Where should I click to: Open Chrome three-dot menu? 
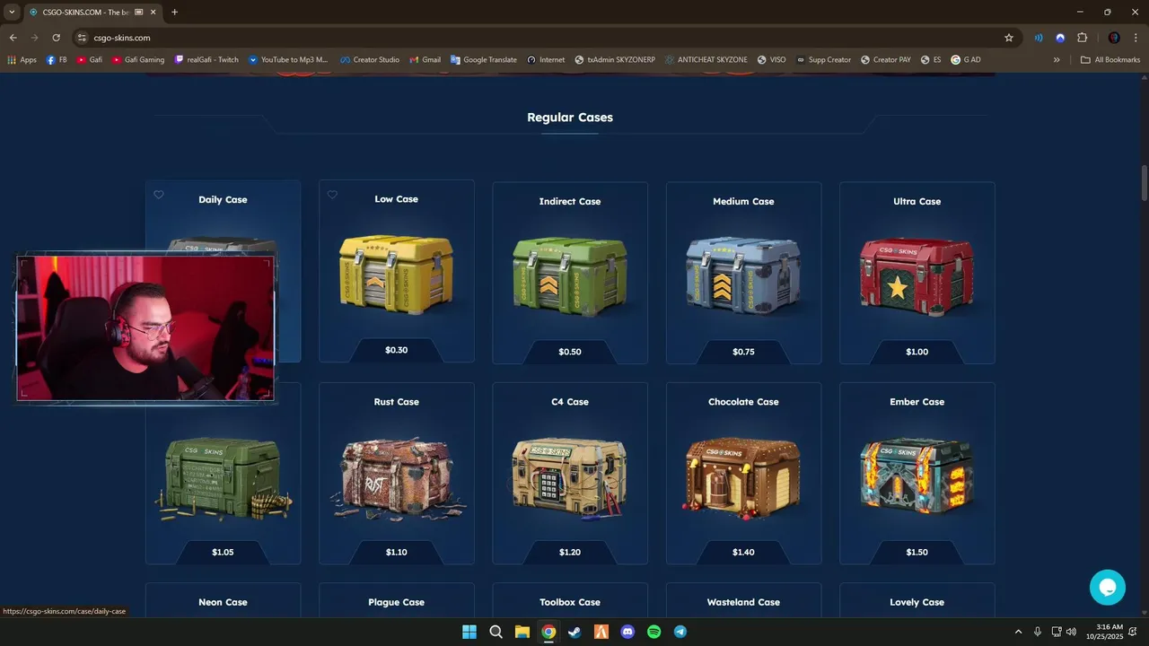tap(1135, 38)
